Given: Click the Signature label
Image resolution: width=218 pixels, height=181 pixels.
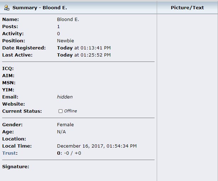Looking at the screenshot, I should [16, 166].
